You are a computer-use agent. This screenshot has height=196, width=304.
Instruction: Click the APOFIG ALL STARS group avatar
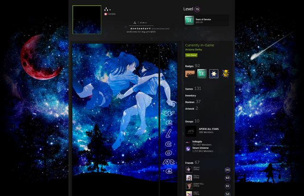[x=190, y=131]
